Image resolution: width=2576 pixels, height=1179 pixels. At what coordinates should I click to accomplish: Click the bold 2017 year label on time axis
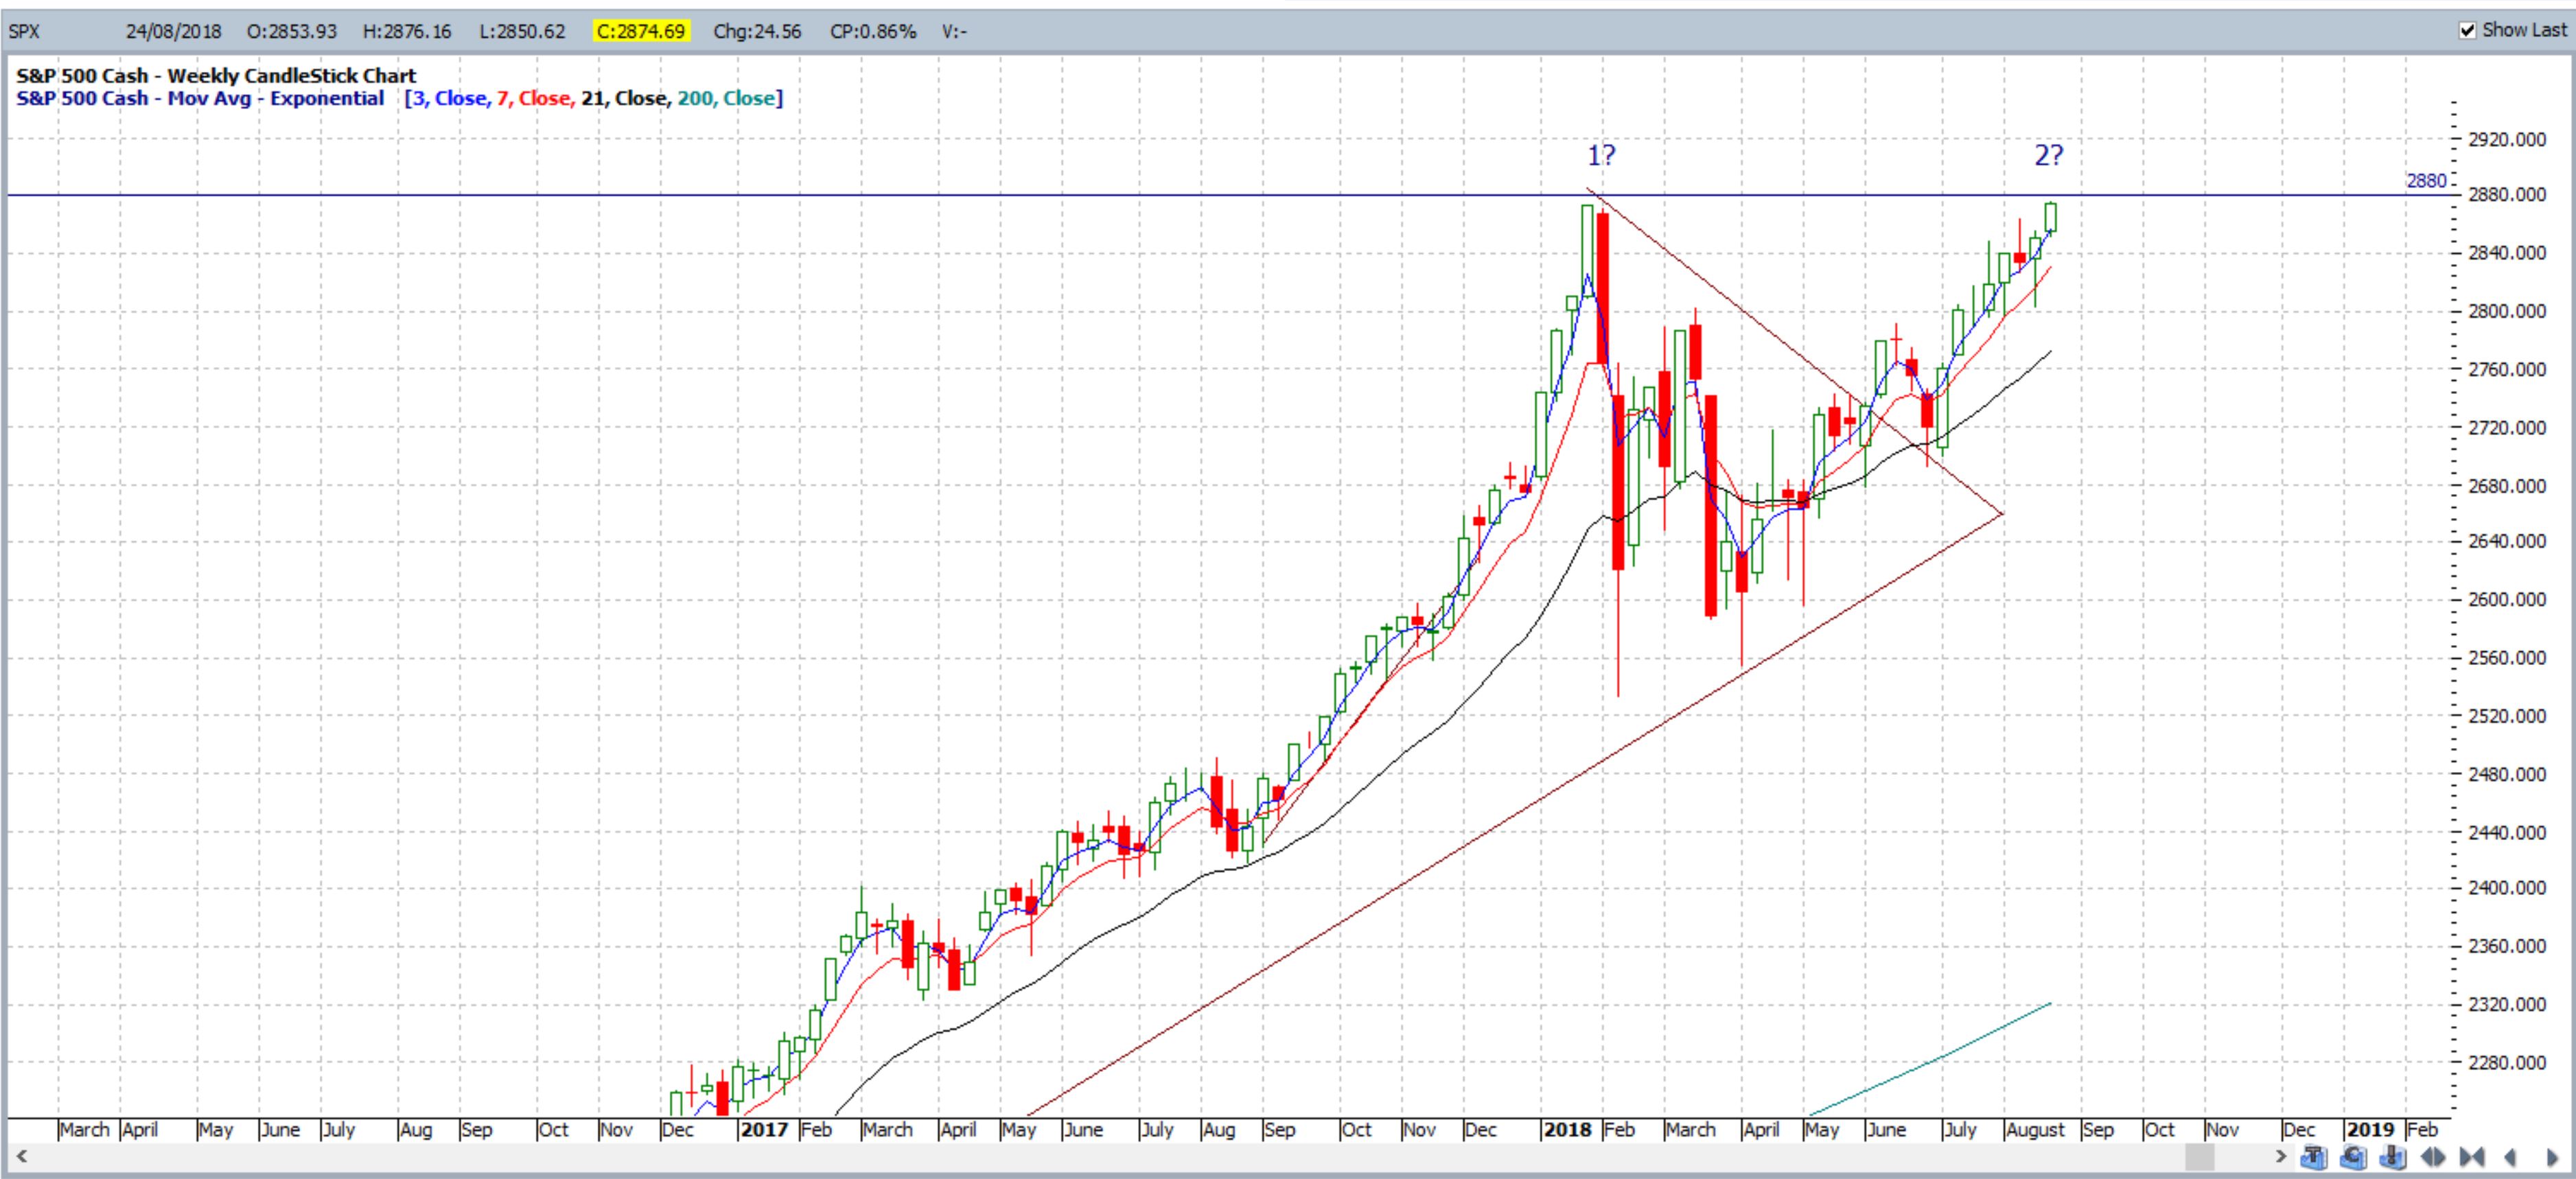coord(765,1130)
